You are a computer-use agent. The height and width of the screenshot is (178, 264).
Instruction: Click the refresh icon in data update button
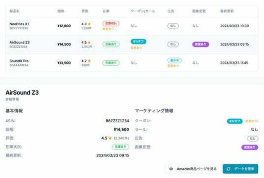(x=229, y=169)
